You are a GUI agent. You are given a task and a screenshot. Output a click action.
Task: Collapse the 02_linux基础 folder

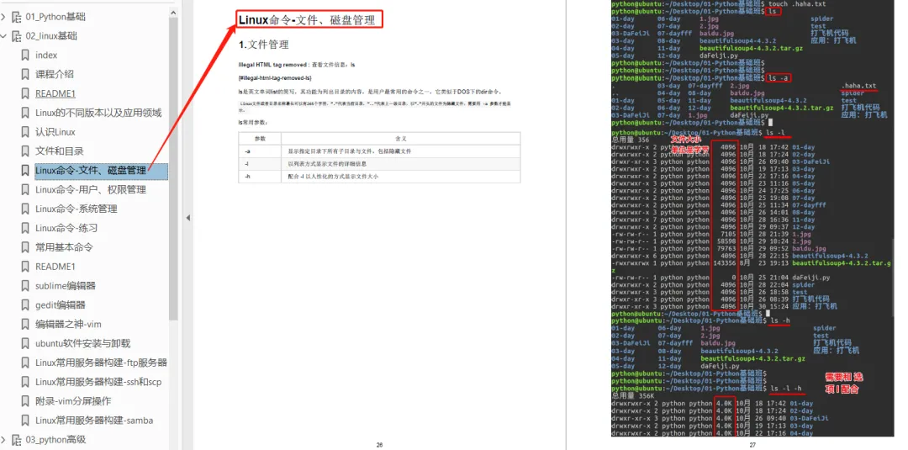(3, 36)
